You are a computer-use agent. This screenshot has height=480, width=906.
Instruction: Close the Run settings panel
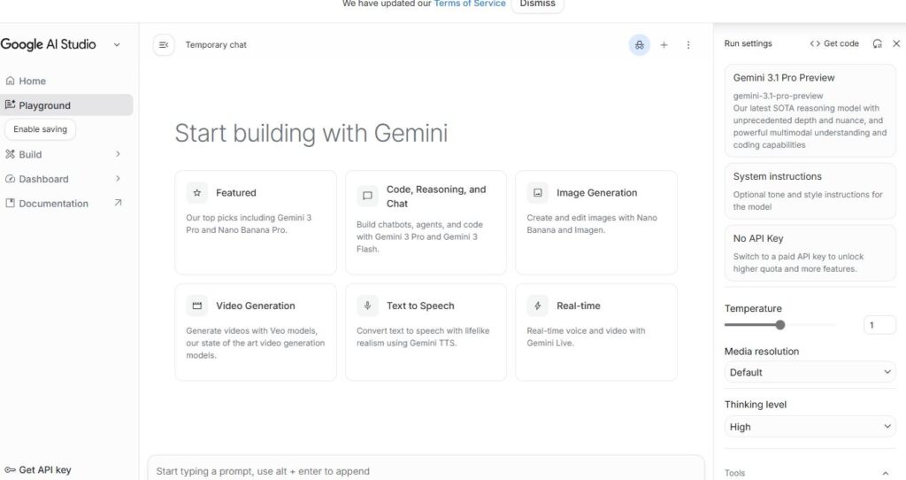[x=895, y=43]
